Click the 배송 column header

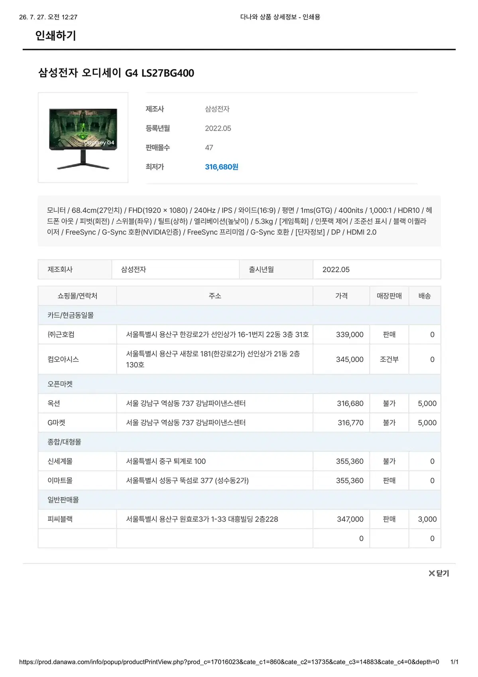tap(425, 296)
